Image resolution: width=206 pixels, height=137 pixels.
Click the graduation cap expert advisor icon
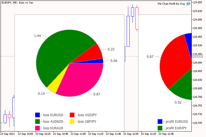click(x=188, y=4)
